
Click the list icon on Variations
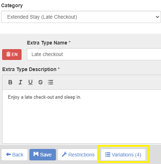(x=108, y=154)
